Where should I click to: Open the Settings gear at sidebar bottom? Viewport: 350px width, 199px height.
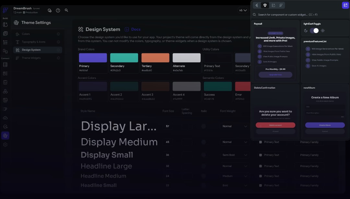(5, 145)
